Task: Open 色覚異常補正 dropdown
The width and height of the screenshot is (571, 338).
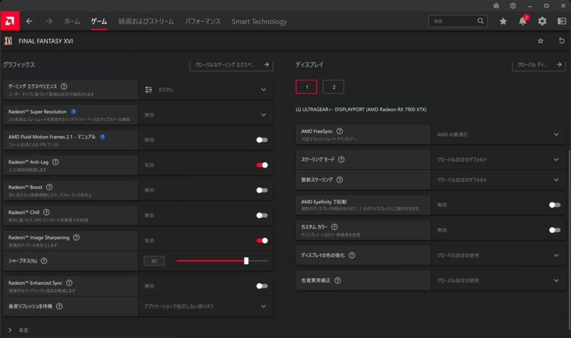Action: 498,281
